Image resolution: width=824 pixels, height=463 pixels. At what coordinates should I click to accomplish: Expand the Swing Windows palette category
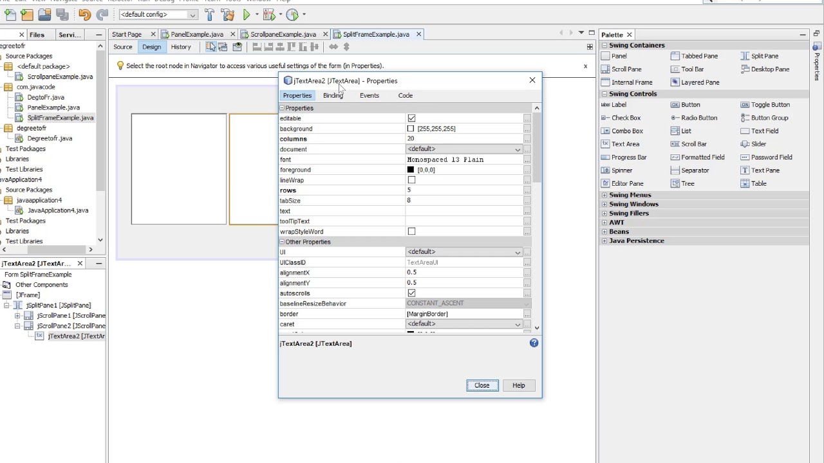point(604,204)
